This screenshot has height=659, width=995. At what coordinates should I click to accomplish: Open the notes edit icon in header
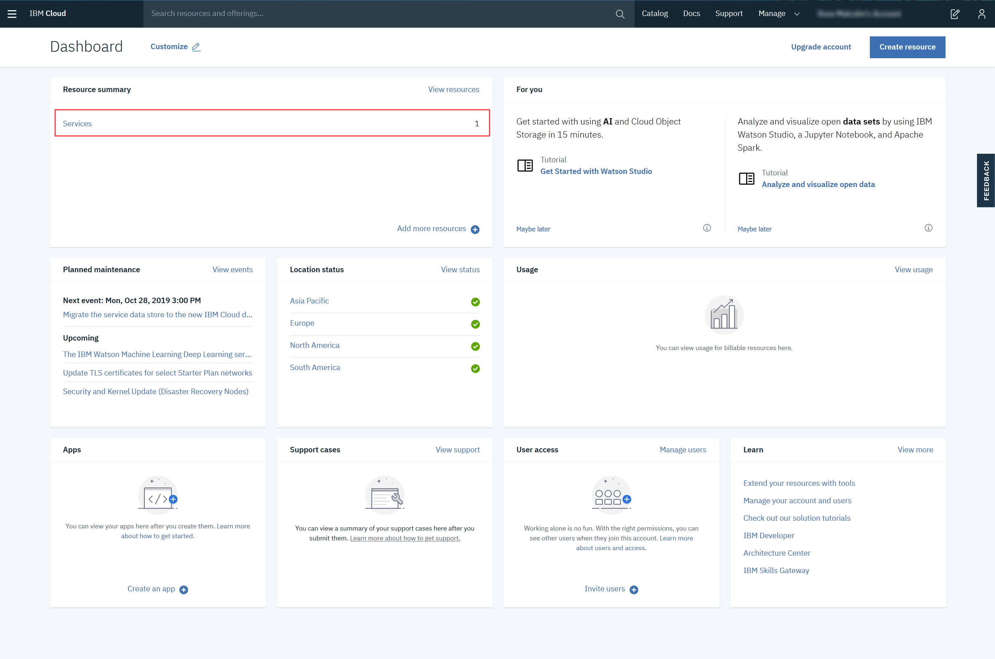[x=955, y=14]
